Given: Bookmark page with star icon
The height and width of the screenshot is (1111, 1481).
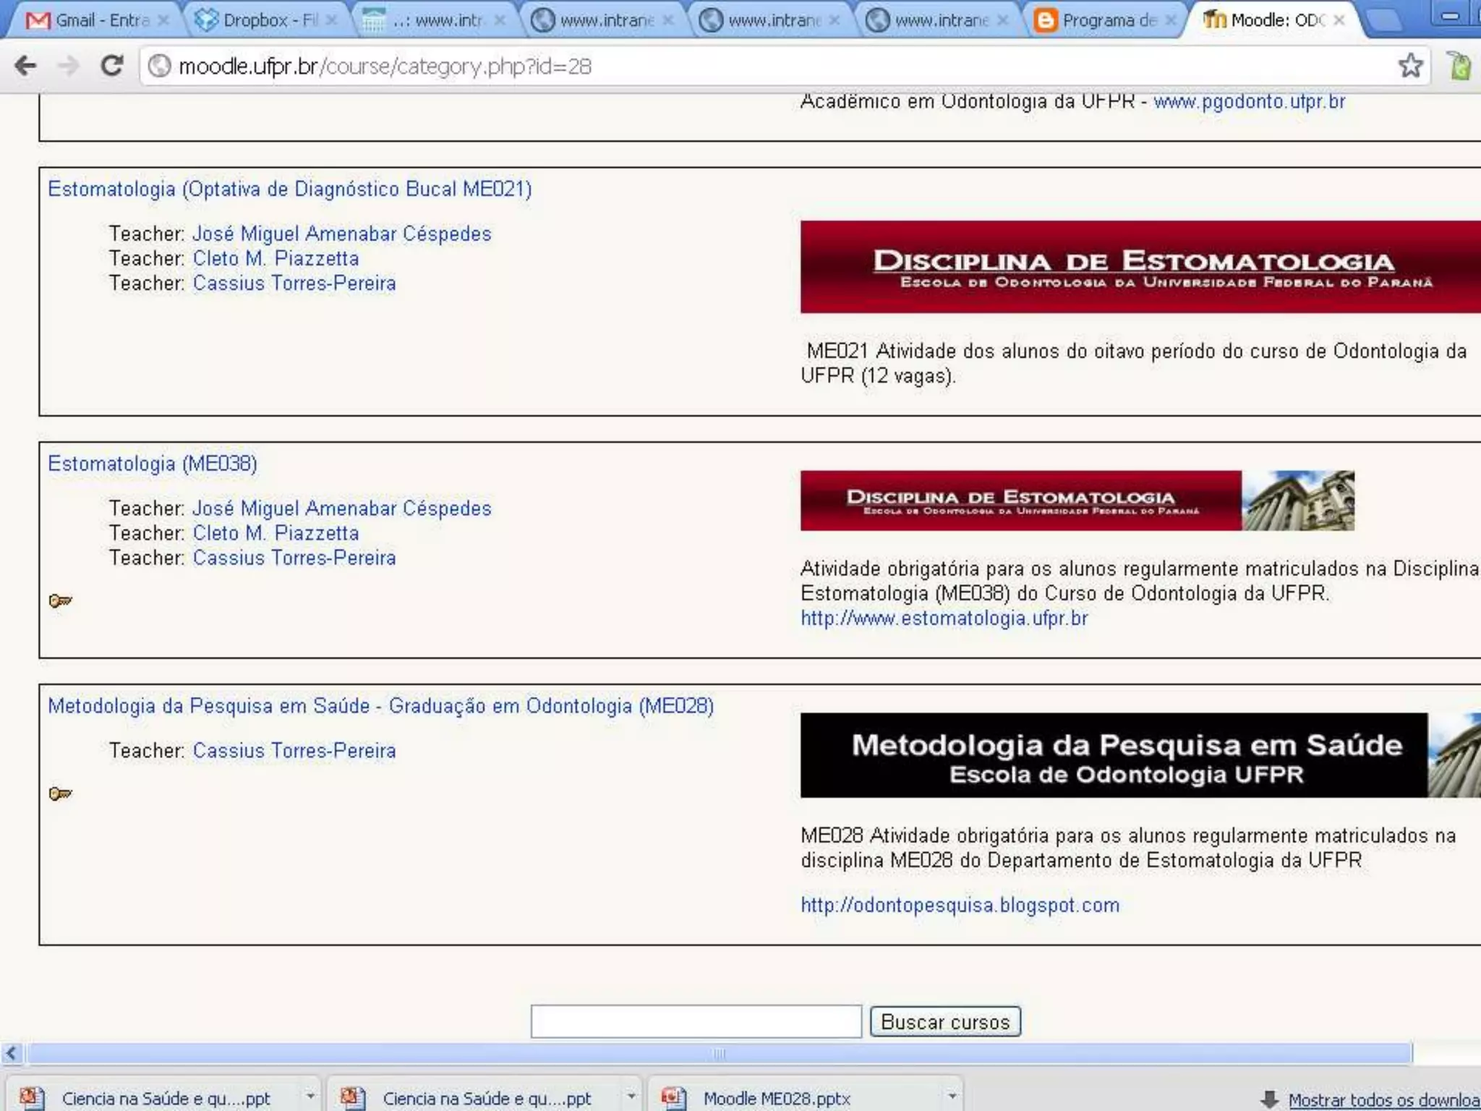Looking at the screenshot, I should (1409, 66).
